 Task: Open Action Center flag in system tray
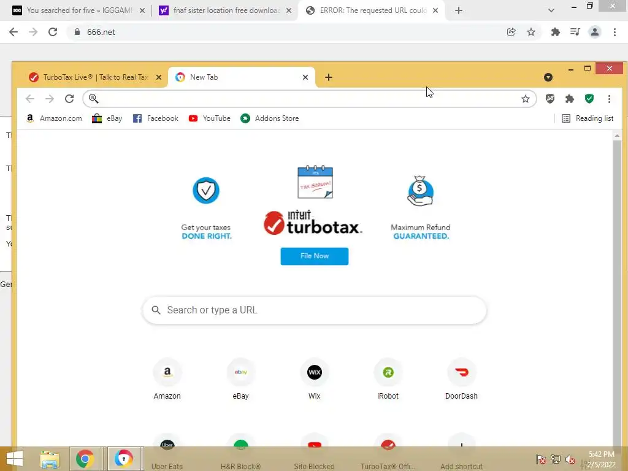coord(541,459)
